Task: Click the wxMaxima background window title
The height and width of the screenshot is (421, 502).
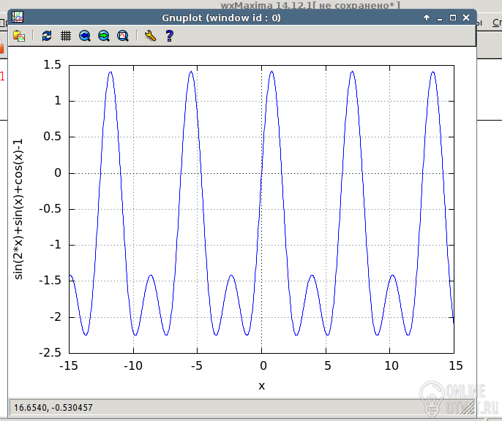Action: [310, 5]
